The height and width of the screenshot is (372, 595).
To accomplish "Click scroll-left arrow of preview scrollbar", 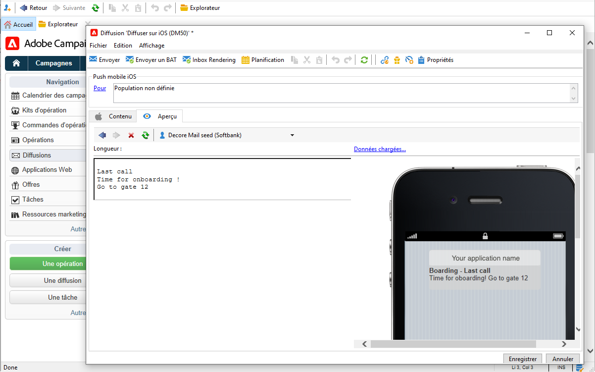I will [364, 344].
